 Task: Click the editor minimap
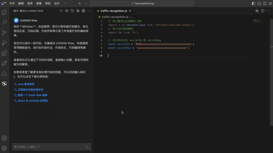[258, 21]
